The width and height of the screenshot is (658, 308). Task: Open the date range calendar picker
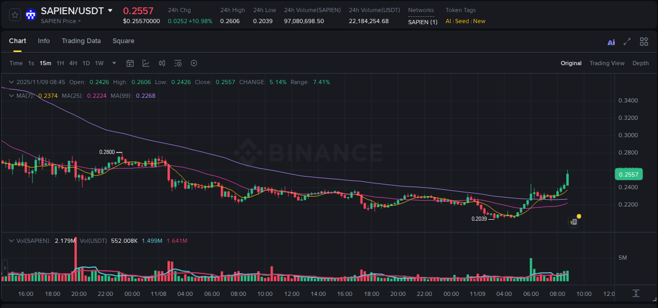pos(130,63)
